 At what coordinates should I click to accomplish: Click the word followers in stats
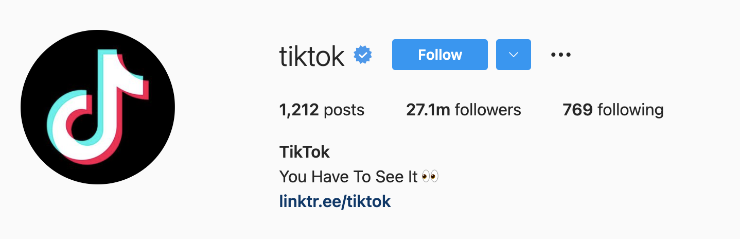point(488,110)
